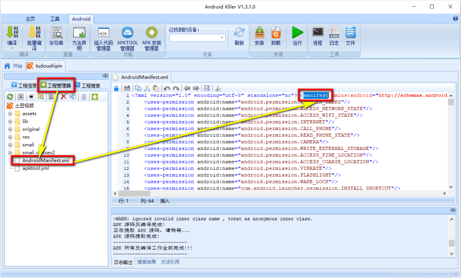Click the green Android icon in project toolbar

click(x=95, y=97)
